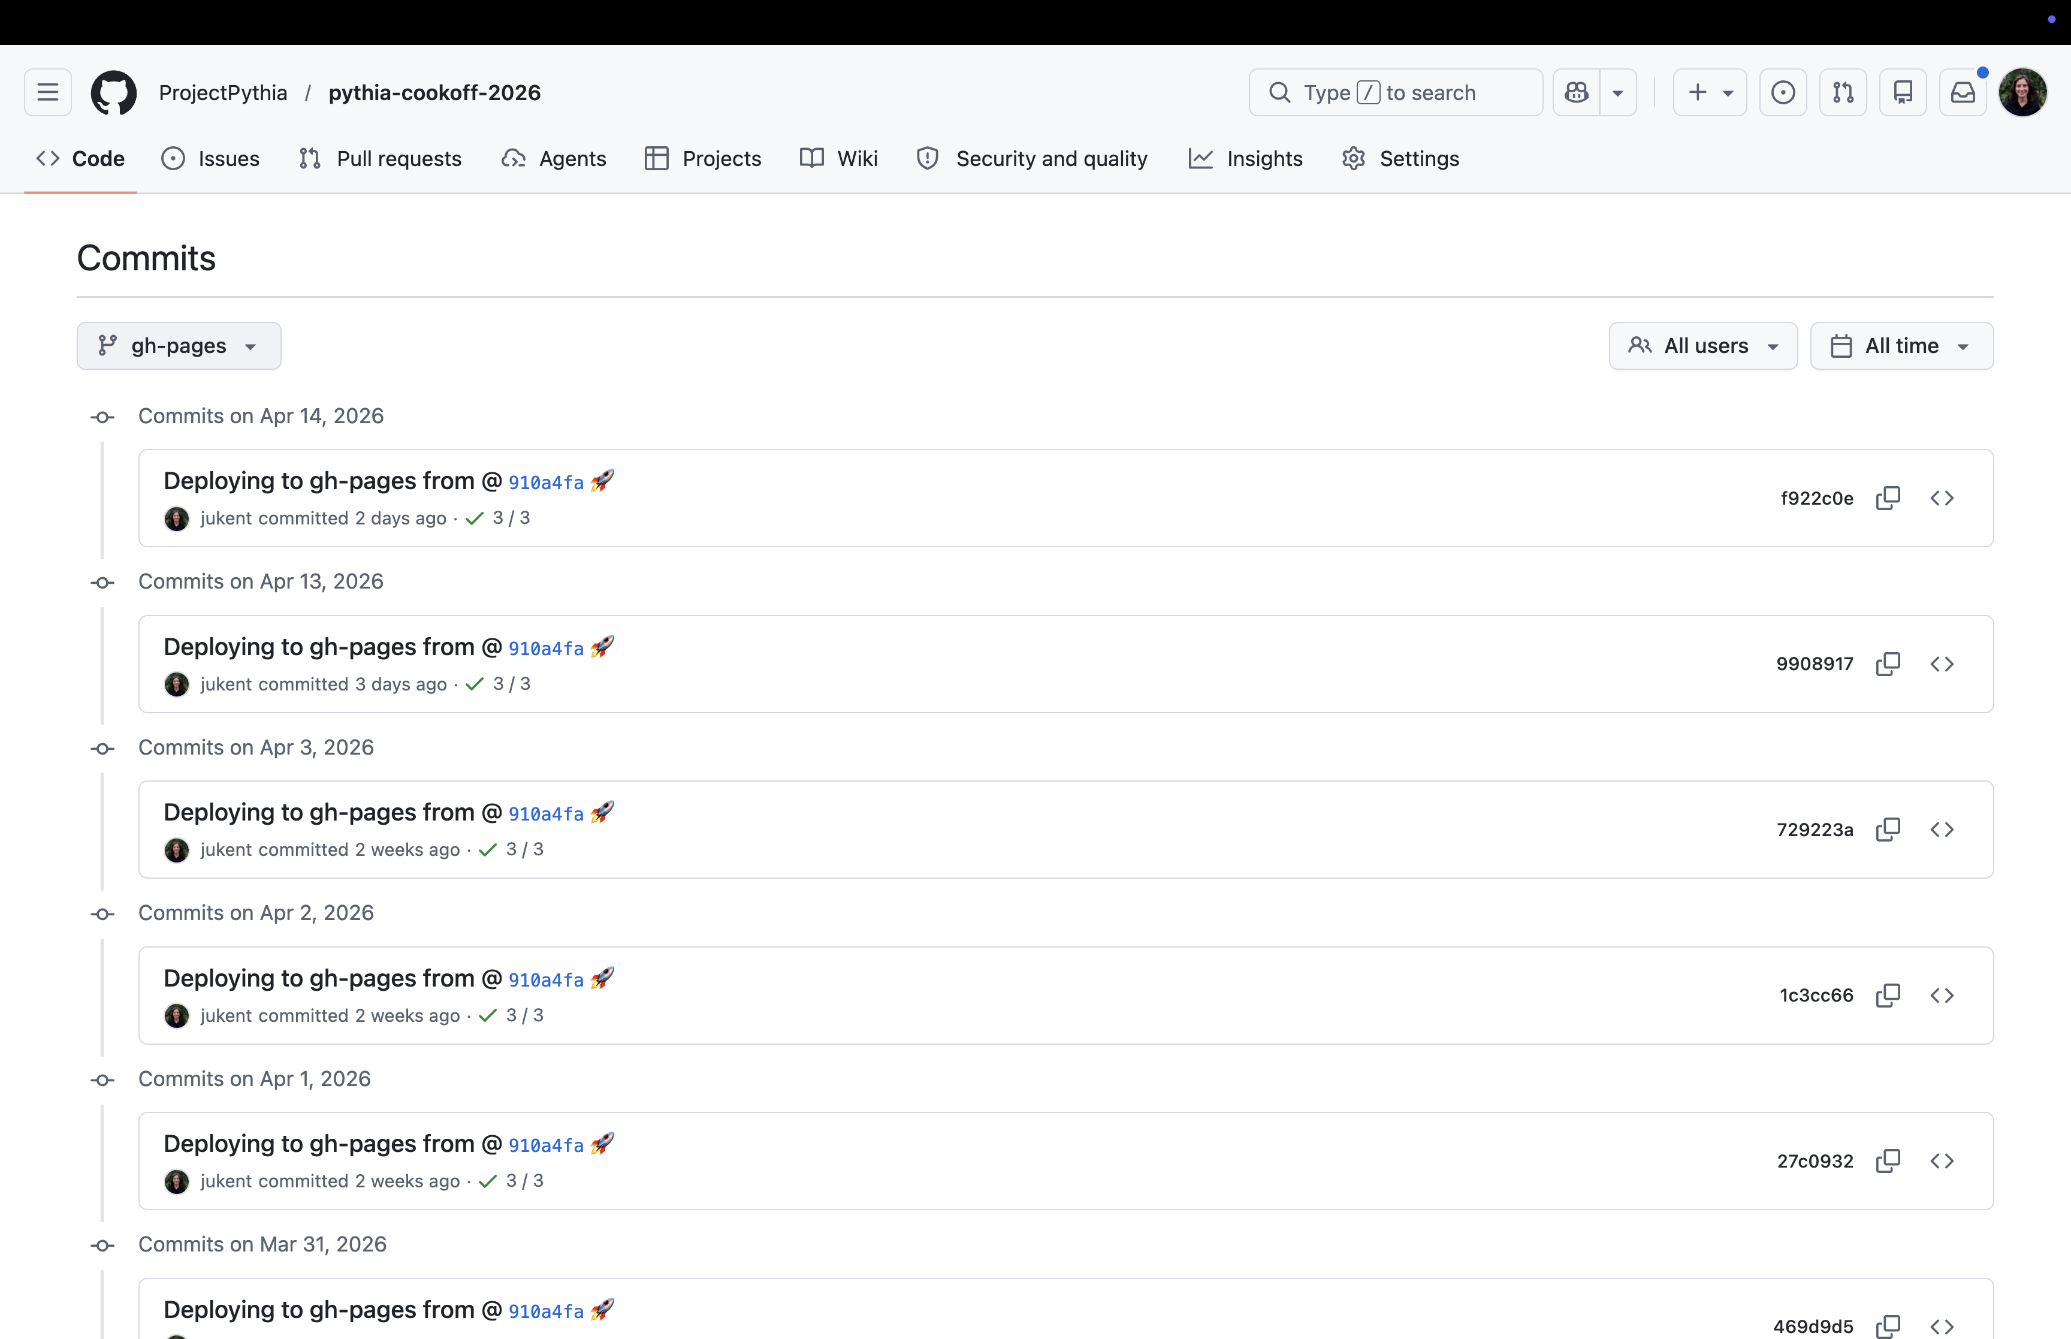The width and height of the screenshot is (2071, 1339).
Task: Show checks status for Apr 2 commit
Action: pyautogui.click(x=511, y=1015)
